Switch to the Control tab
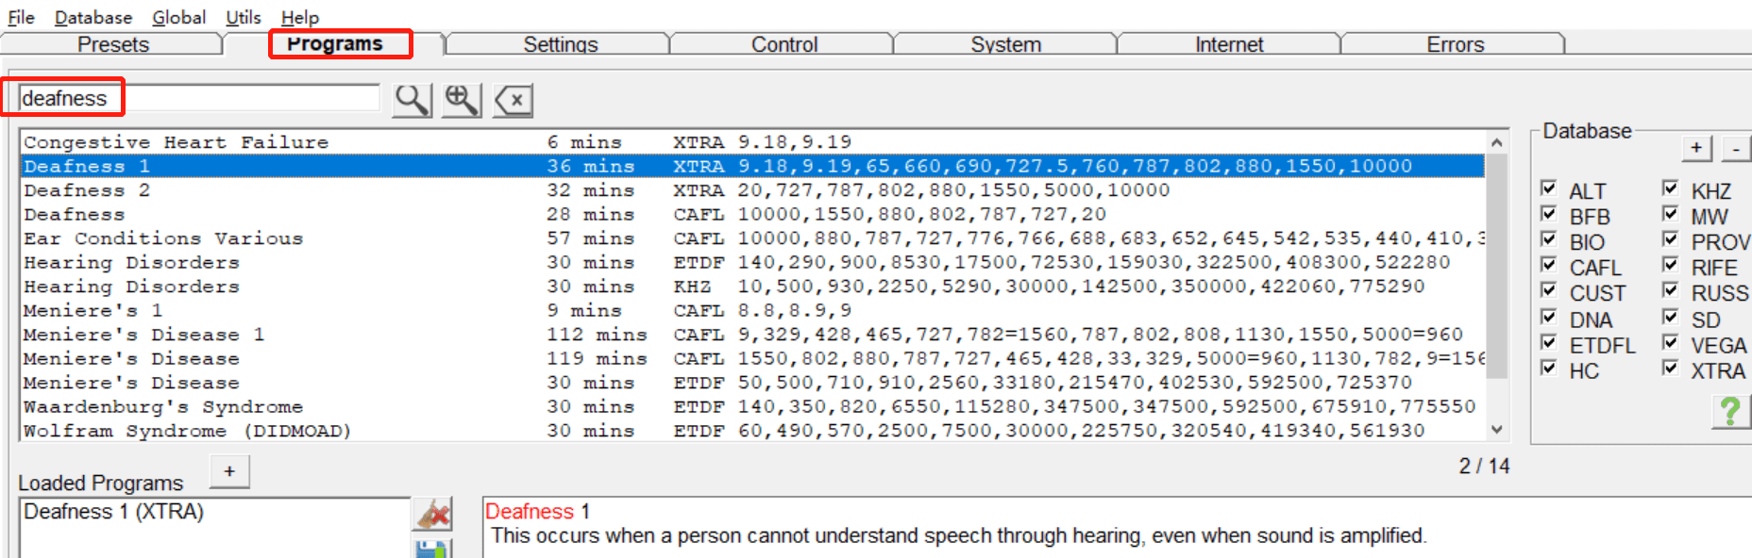The image size is (1752, 558). (783, 44)
